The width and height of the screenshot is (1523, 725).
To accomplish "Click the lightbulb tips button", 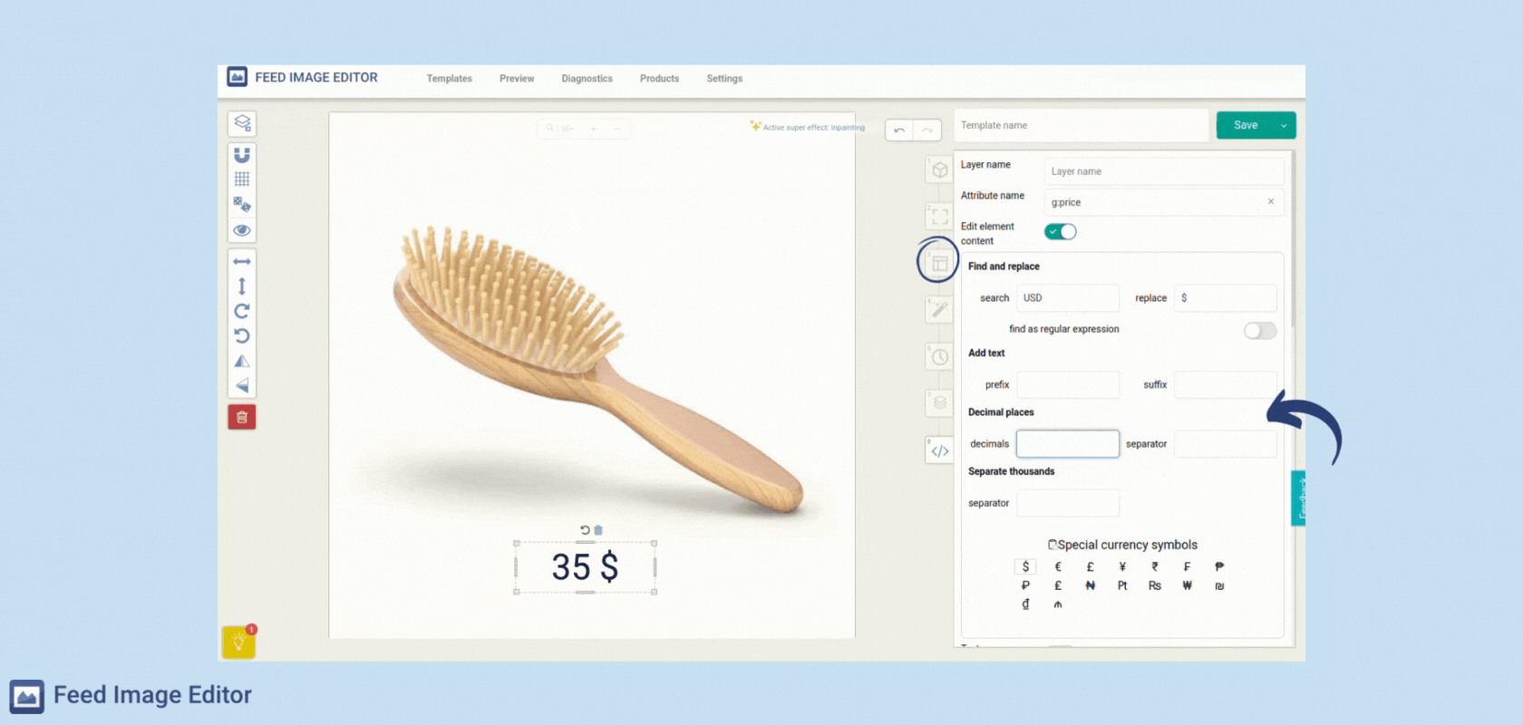I will 238,642.
